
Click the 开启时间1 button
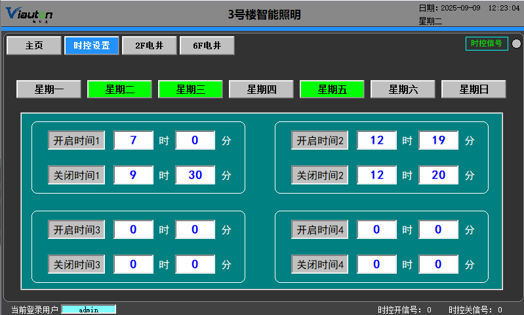point(76,140)
